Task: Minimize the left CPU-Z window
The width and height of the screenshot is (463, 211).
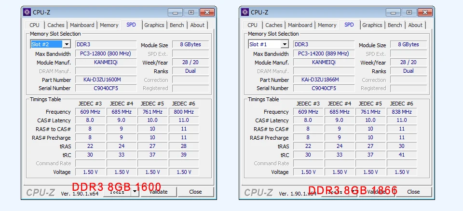Action: click(x=176, y=13)
